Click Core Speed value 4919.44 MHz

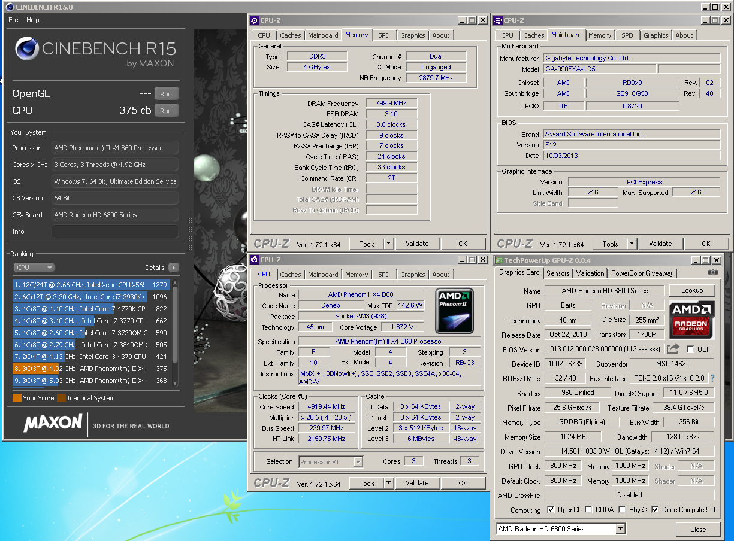coord(326,406)
